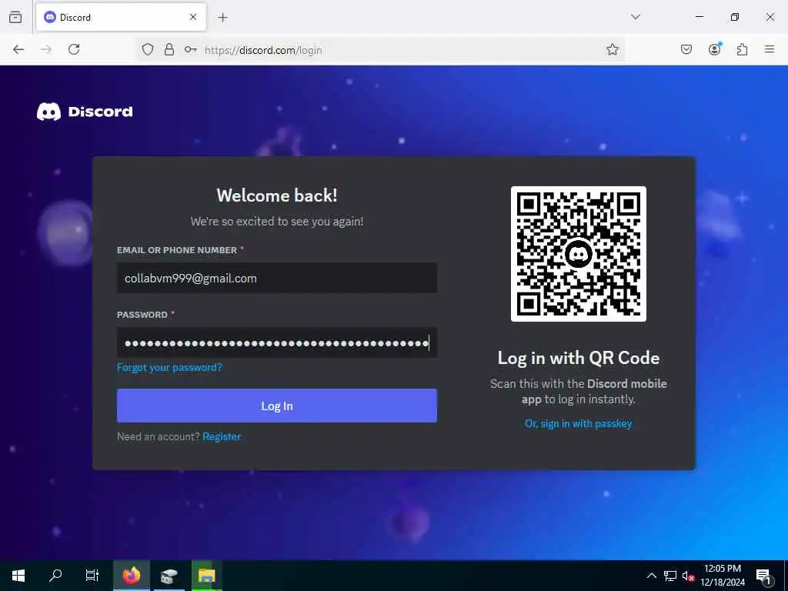Focus the Email or Phone Number field

(x=277, y=278)
